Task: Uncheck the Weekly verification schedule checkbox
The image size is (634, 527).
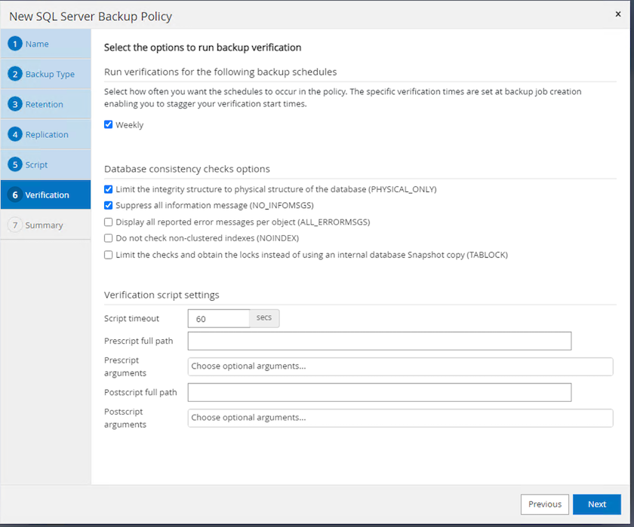Action: (109, 124)
